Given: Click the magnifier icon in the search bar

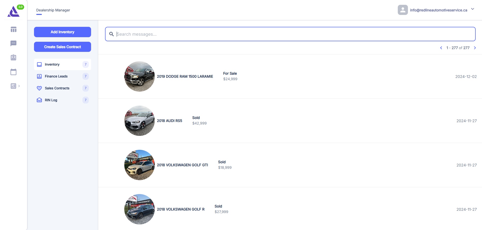Looking at the screenshot, I should 112,34.
